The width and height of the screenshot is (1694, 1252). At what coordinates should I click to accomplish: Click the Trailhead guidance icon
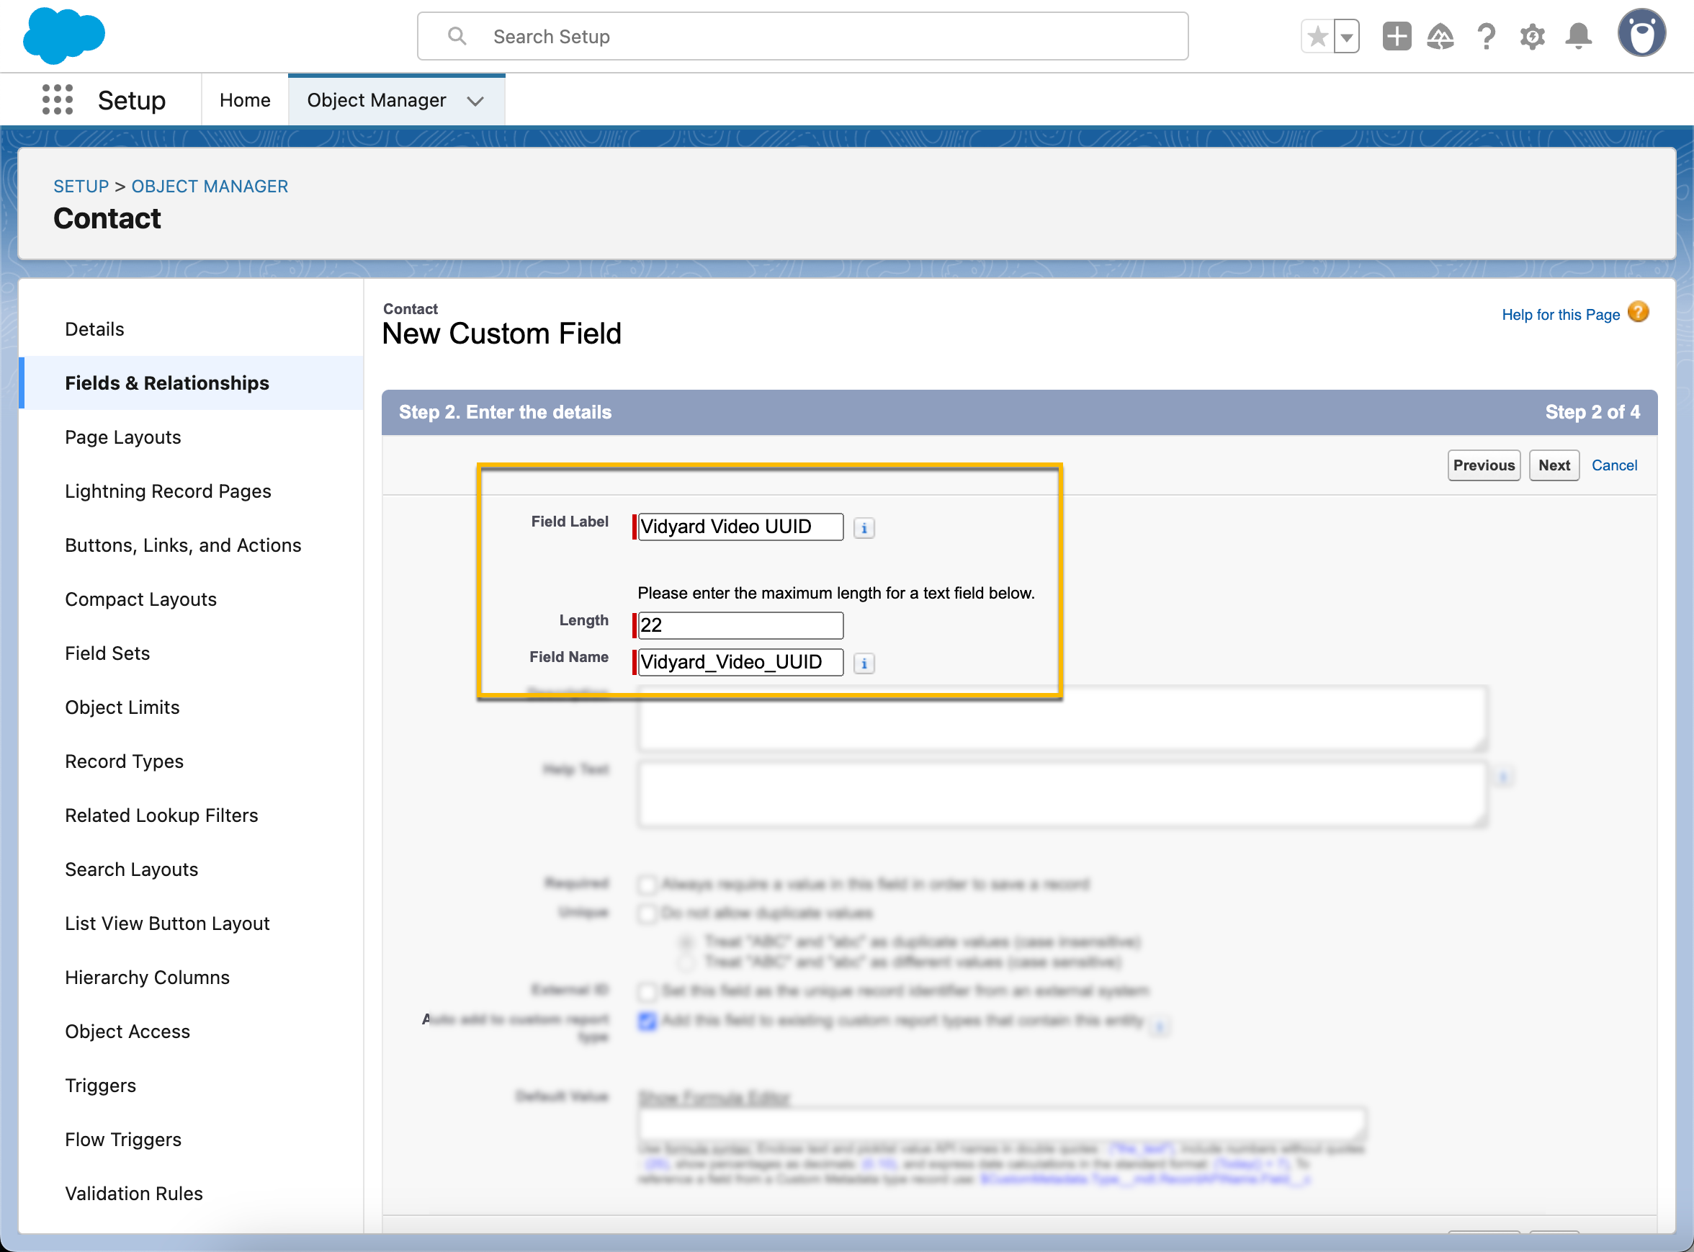tap(1440, 36)
